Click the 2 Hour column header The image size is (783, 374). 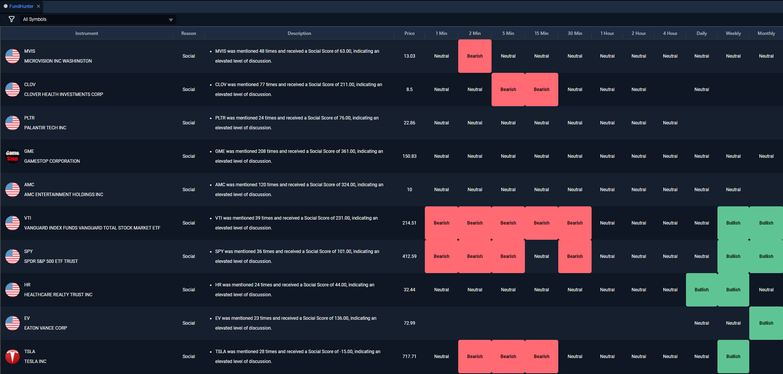click(639, 33)
